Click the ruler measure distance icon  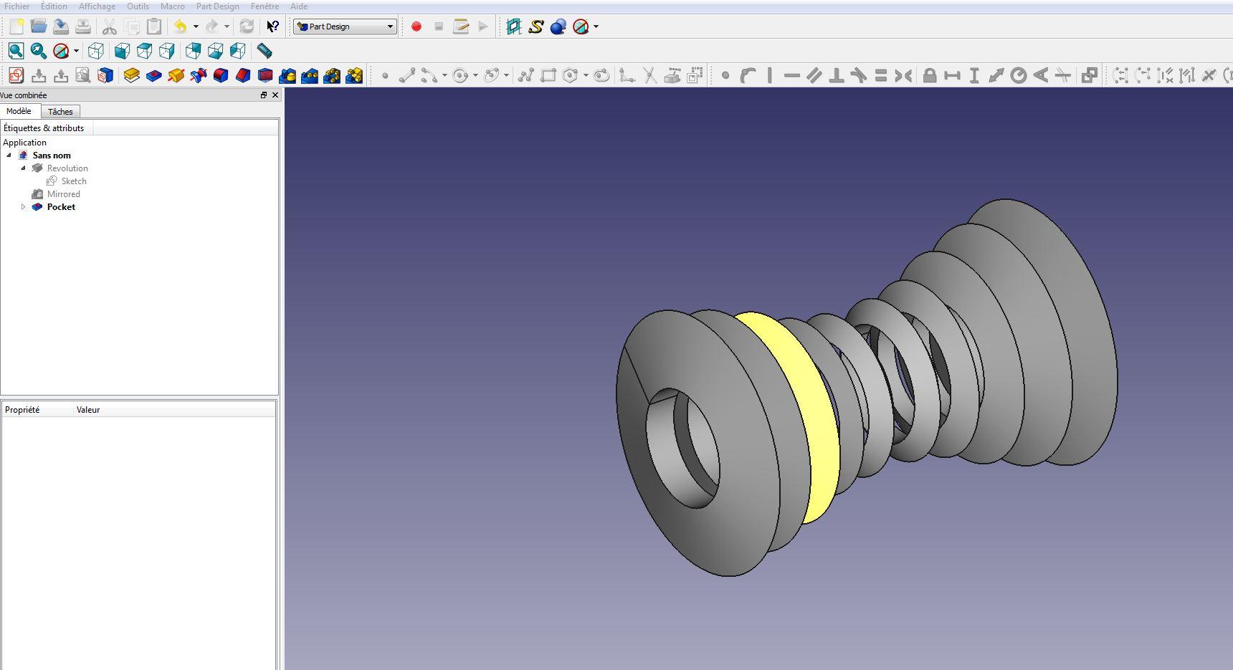[265, 51]
